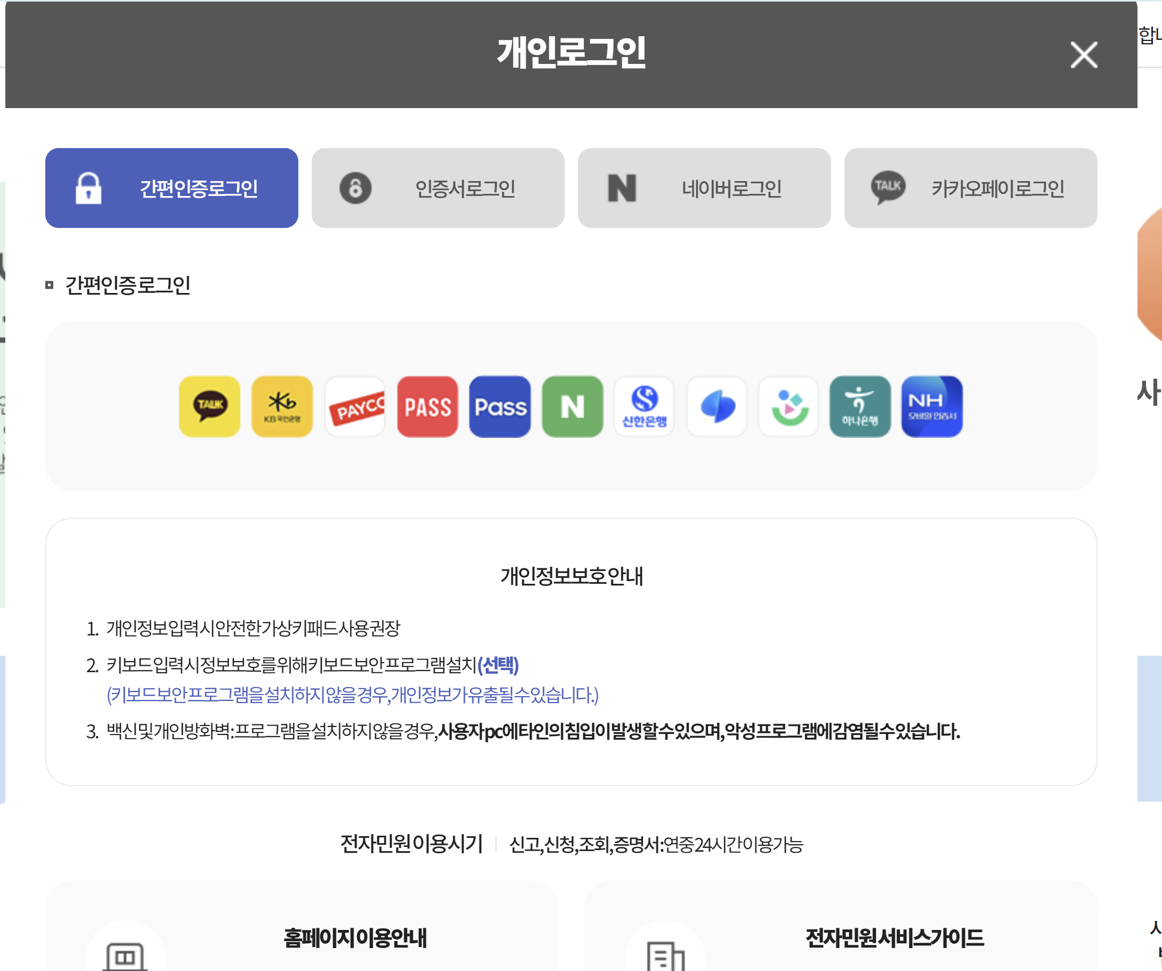This screenshot has width=1162, height=971.
Task: Select KB Kookmin Bank certificate icon
Action: click(x=282, y=406)
